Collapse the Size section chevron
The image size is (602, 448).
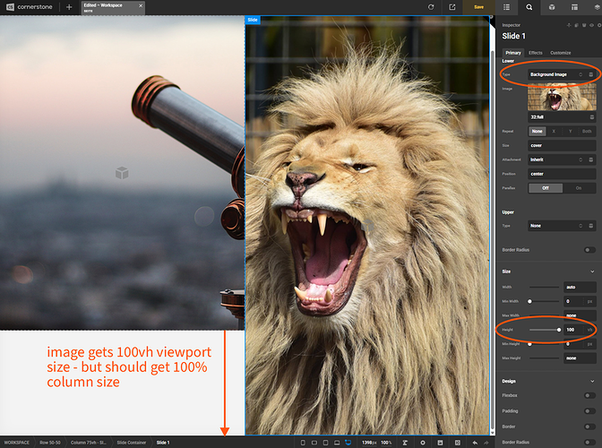tap(592, 271)
